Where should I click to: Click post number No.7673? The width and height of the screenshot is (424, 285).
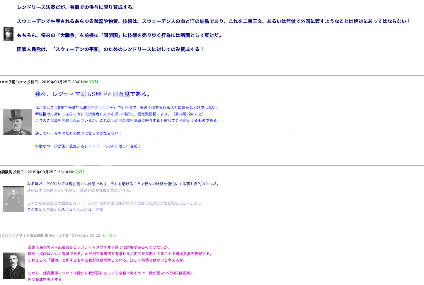(109, 236)
